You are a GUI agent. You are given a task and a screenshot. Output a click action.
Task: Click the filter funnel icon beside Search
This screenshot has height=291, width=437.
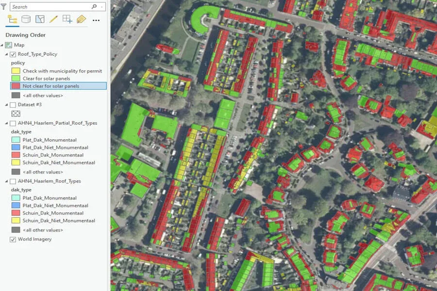(3, 6)
